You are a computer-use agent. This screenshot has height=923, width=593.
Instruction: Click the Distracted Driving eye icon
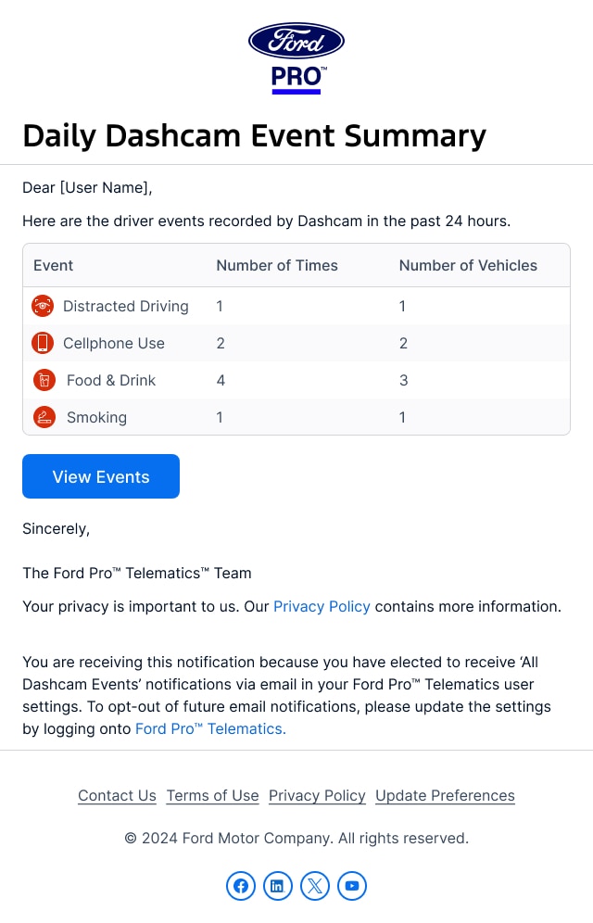[x=43, y=306]
